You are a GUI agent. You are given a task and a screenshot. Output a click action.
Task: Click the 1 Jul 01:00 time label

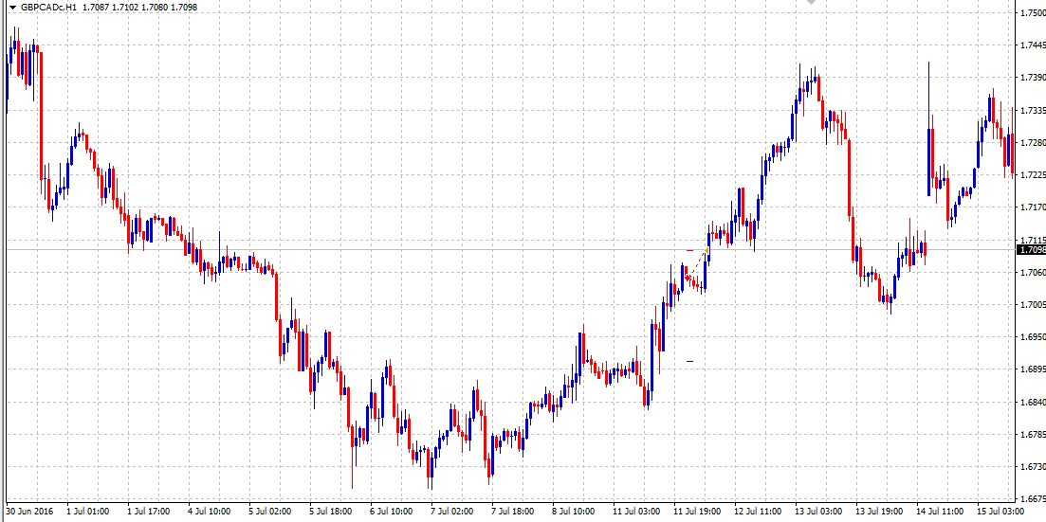[89, 512]
